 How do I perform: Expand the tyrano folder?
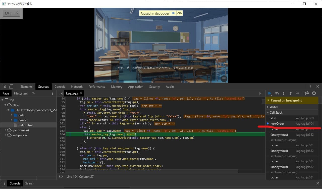[23, 120]
